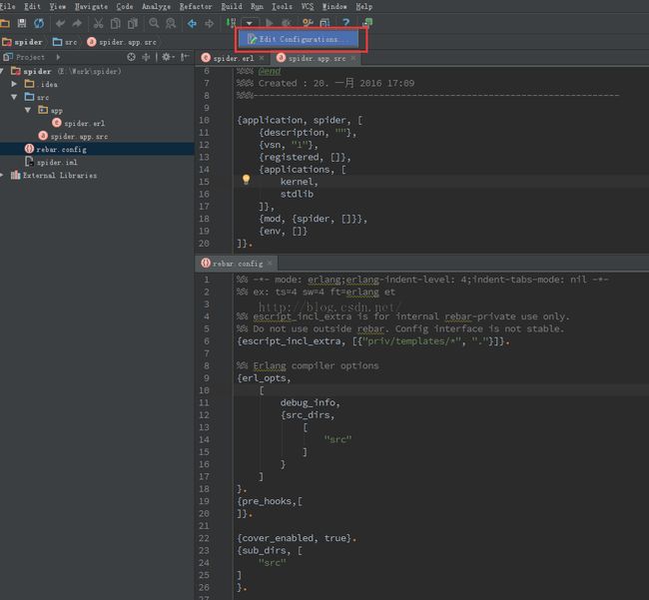Click the Forward navigation arrow
The width and height of the screenshot is (649, 600).
209,24
